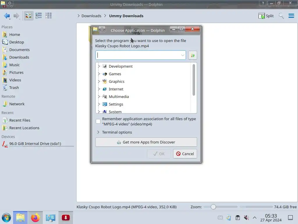Viewport: 298px width, 224px height.
Task: Go back with the blue Back arrow
Action: [x=7, y=16]
